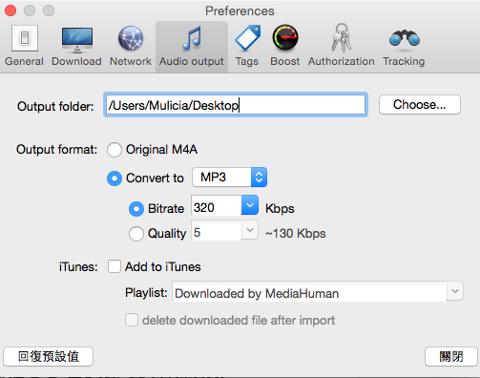Click the 關閉 close button

[451, 356]
